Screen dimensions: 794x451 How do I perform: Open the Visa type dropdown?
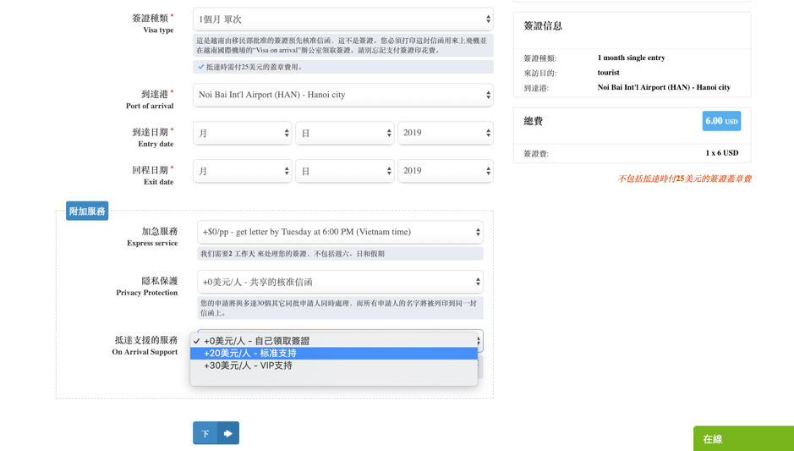(x=342, y=19)
